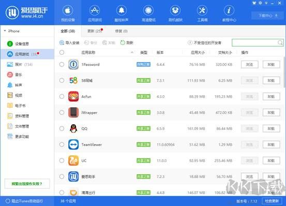Click 导入安装 toolbar button
The width and height of the screenshot is (286, 206).
pos(69,42)
